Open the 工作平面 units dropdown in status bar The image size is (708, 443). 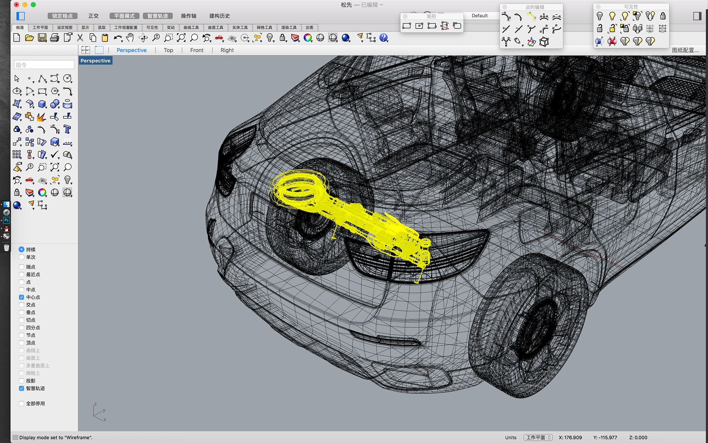(x=538, y=437)
